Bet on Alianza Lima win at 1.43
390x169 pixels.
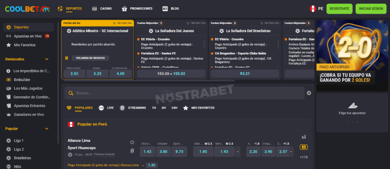147,152
